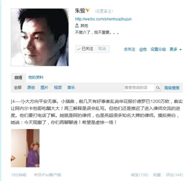Viewport: 187px width, 181px height.
Task: Filter posts by 图片
Action: [44, 87]
